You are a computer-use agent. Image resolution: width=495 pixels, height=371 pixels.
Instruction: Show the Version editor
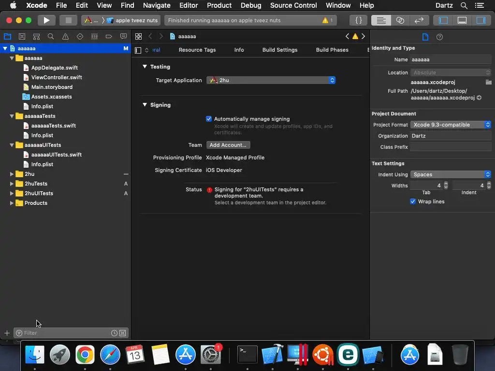coord(419,20)
